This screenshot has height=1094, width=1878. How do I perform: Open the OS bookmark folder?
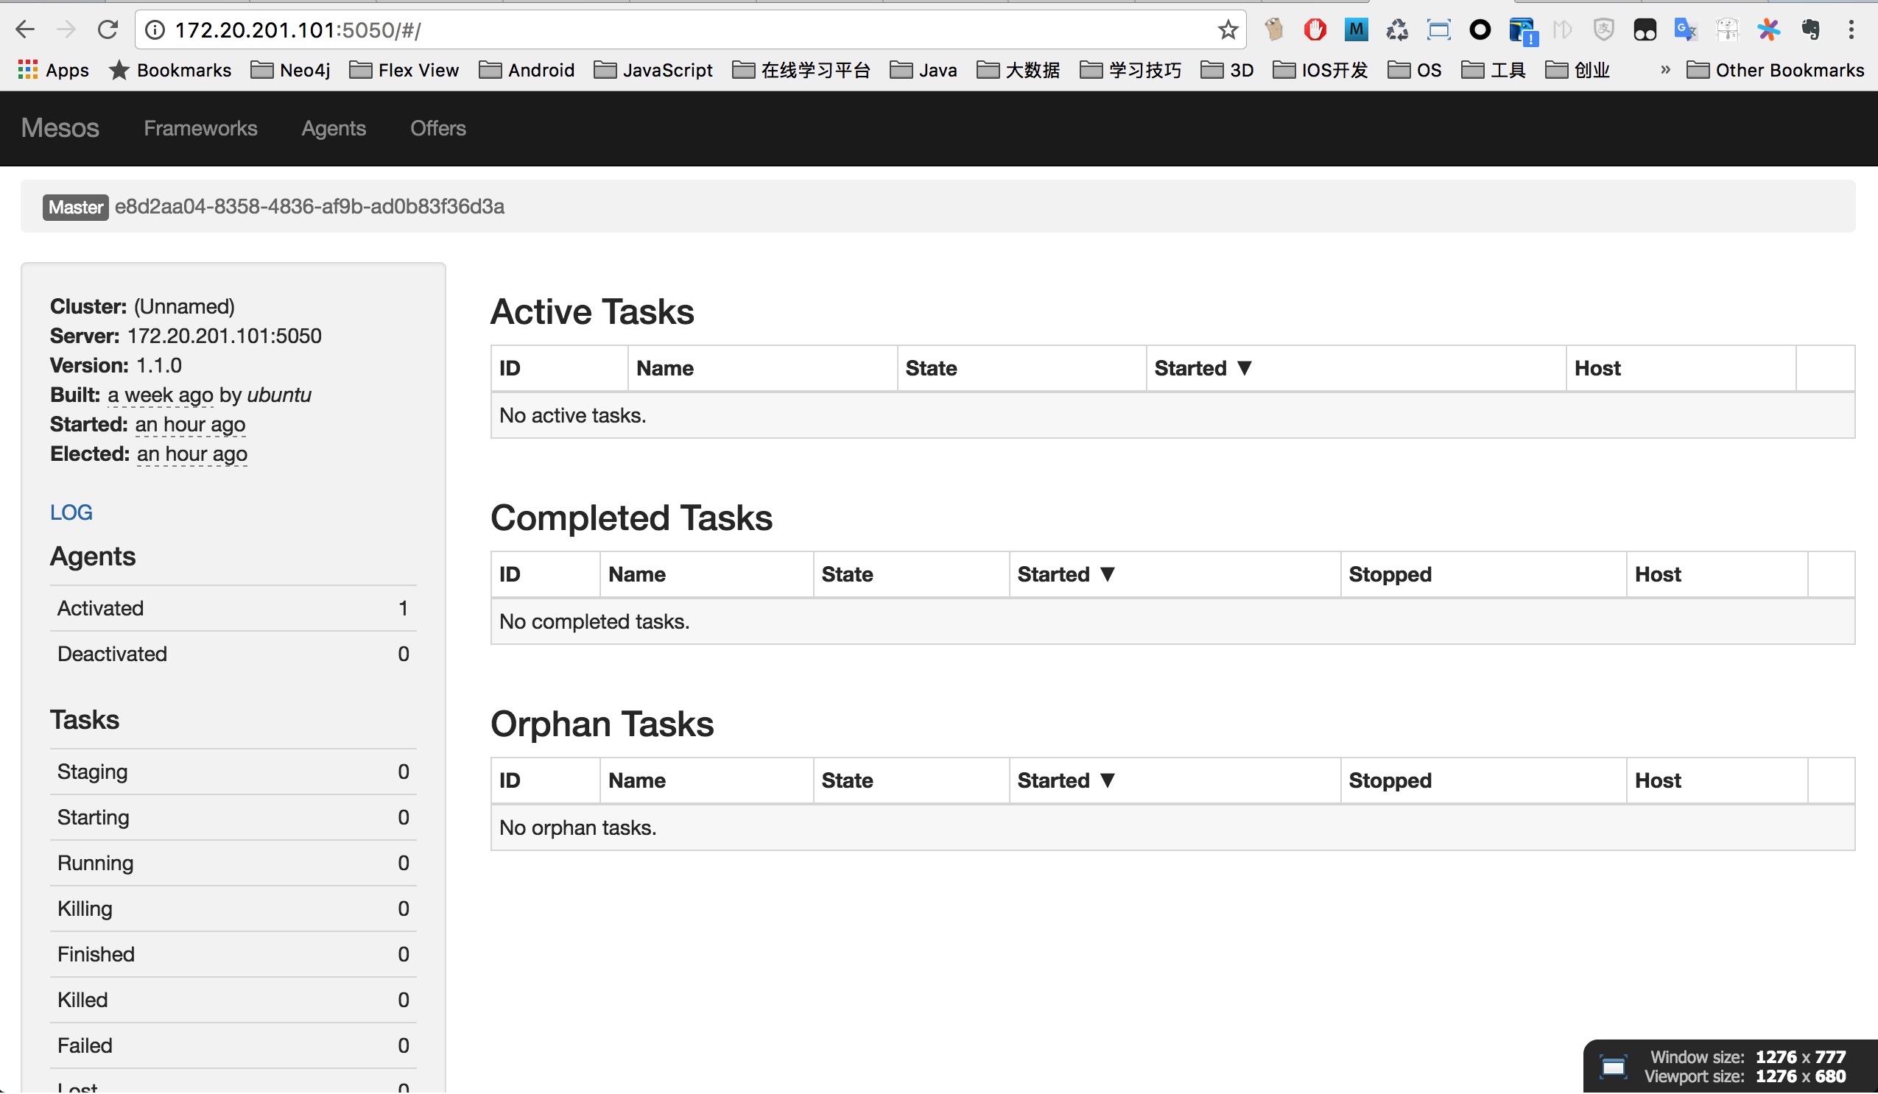click(1415, 70)
